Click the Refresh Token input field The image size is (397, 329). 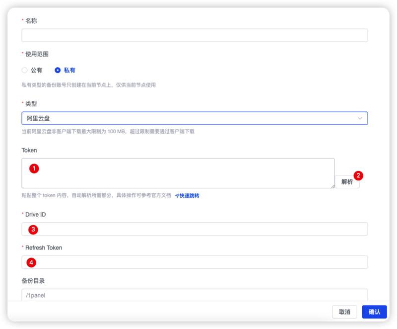point(195,262)
